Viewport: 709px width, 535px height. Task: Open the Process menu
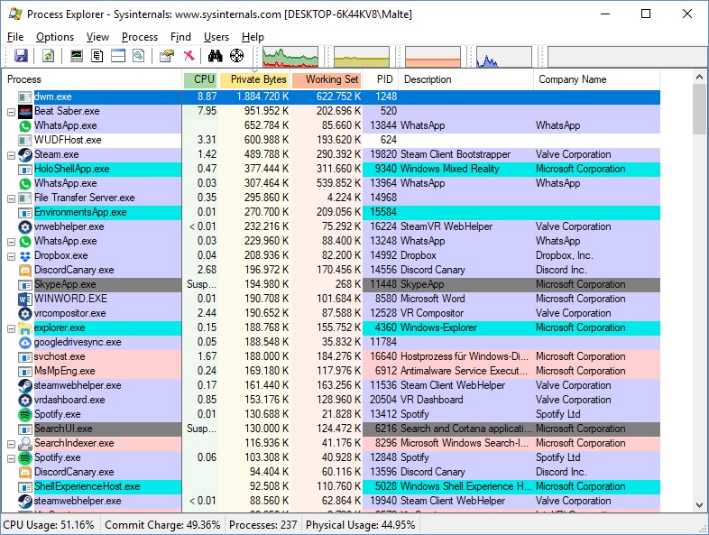tap(140, 37)
